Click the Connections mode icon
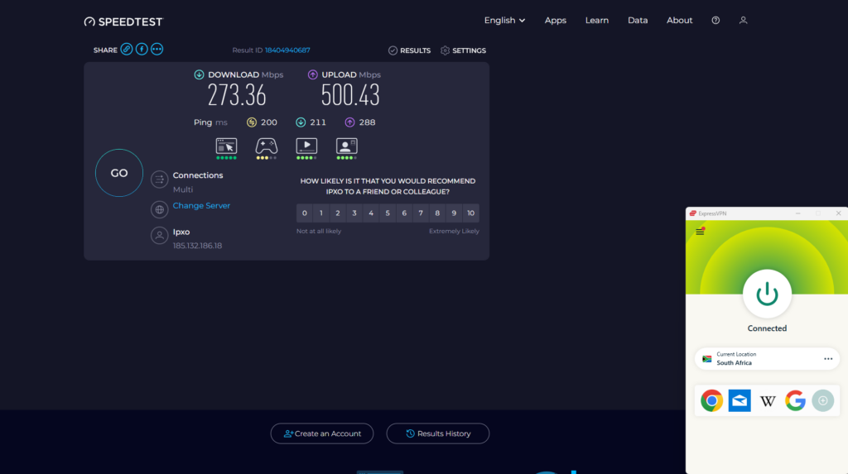 pos(159,180)
